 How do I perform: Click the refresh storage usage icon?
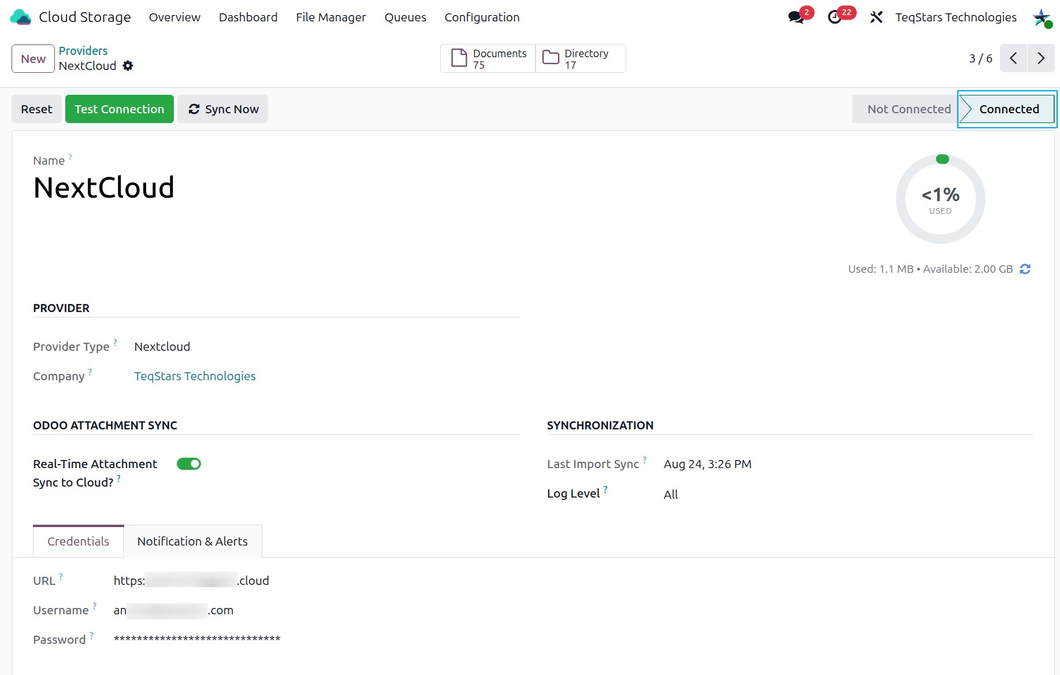(1025, 269)
